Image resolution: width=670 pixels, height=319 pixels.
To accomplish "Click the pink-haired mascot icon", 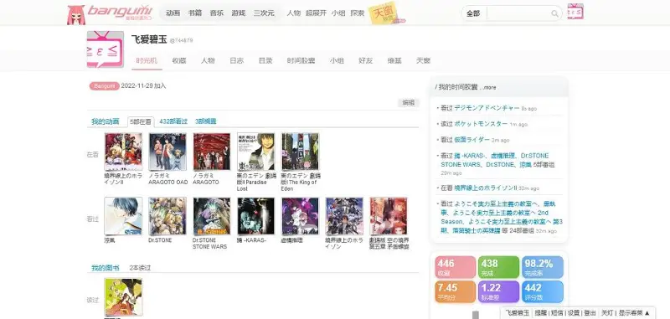I will coord(76,15).
